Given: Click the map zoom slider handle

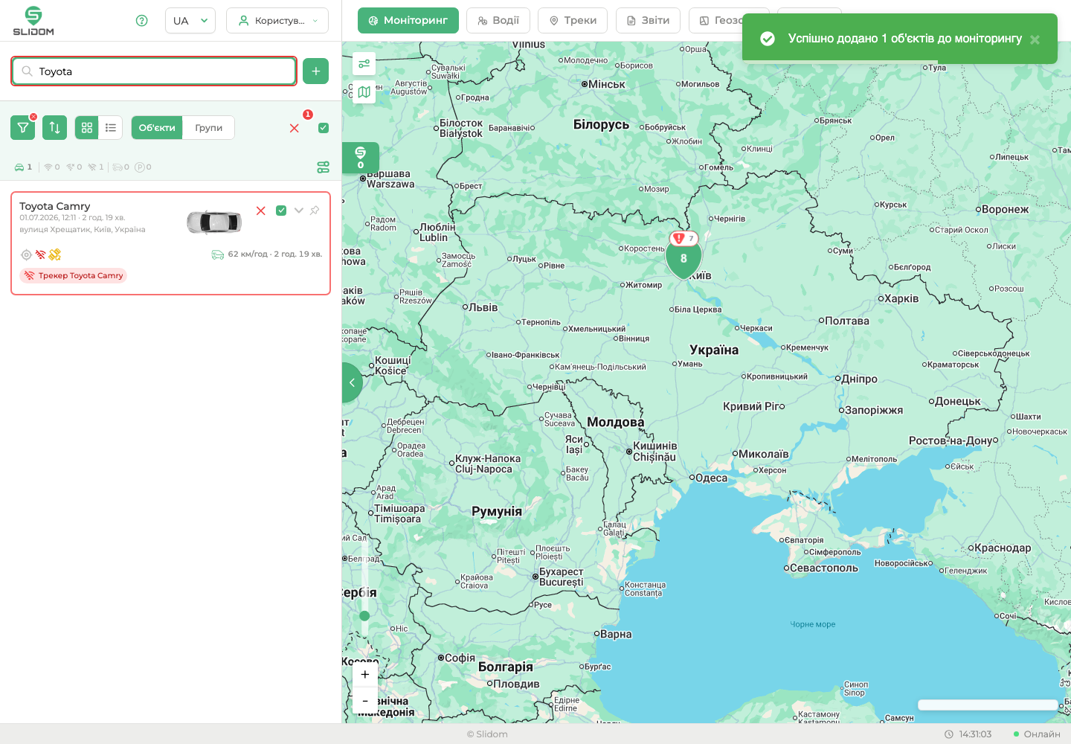Looking at the screenshot, I should [364, 616].
